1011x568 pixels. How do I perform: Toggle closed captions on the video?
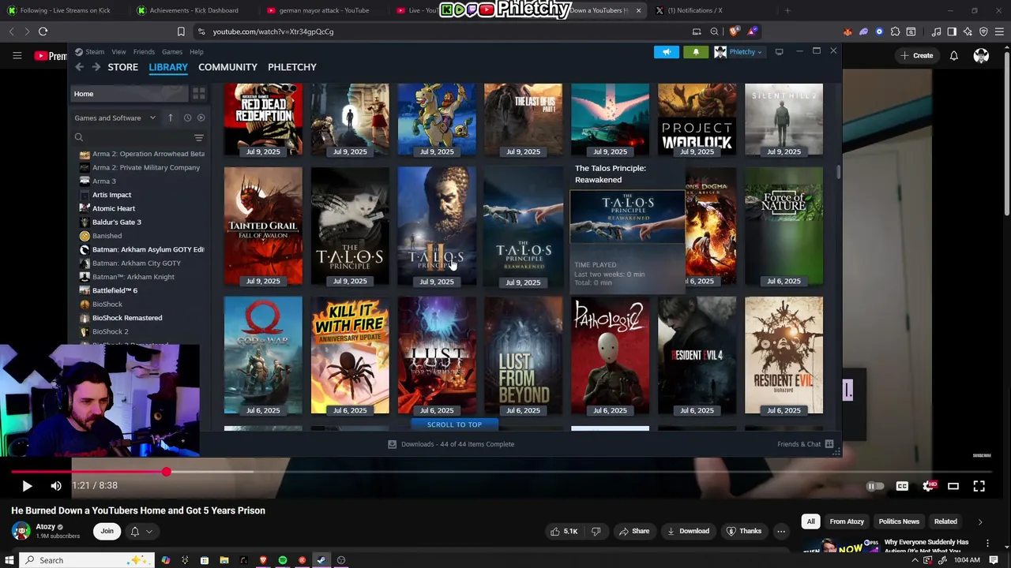point(902,486)
